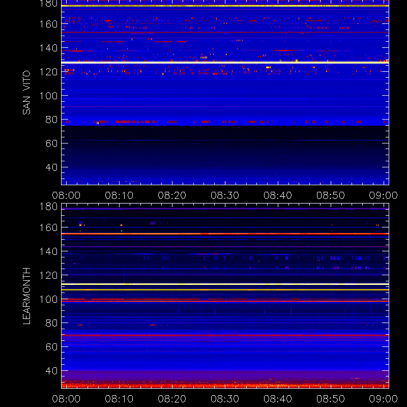Screen dimensions: 407x407
Task: Pick the 120 tick label on Learmonth axis
Action: coord(48,275)
